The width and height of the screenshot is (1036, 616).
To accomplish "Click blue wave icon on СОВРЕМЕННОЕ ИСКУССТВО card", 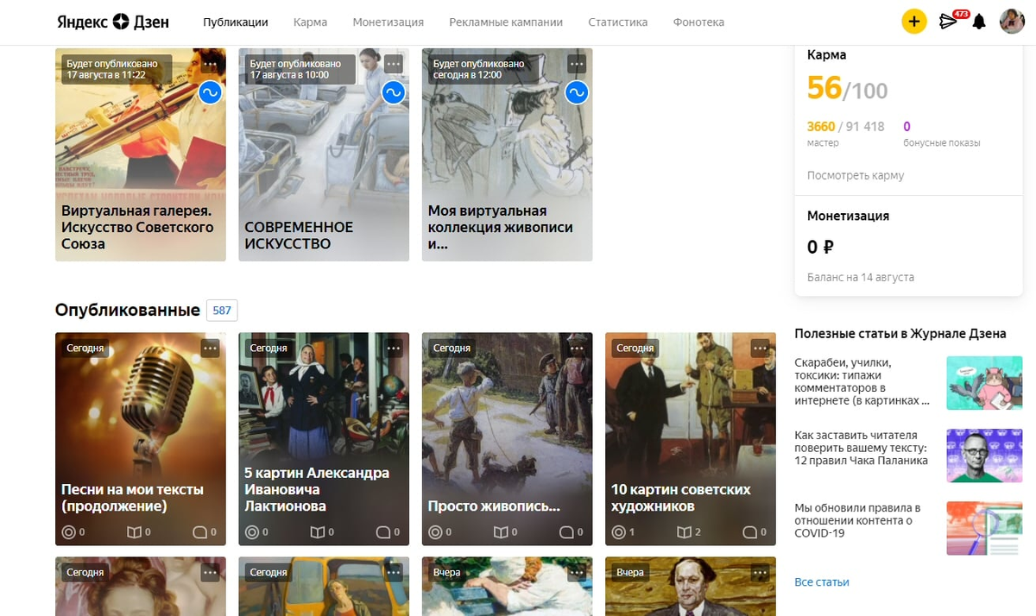I will point(393,92).
